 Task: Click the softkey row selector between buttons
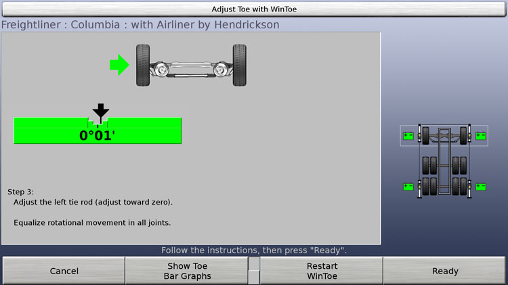coord(253,271)
